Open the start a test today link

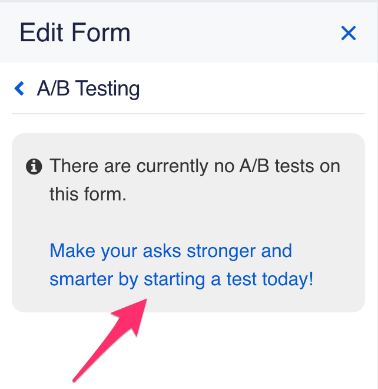pyautogui.click(x=181, y=265)
